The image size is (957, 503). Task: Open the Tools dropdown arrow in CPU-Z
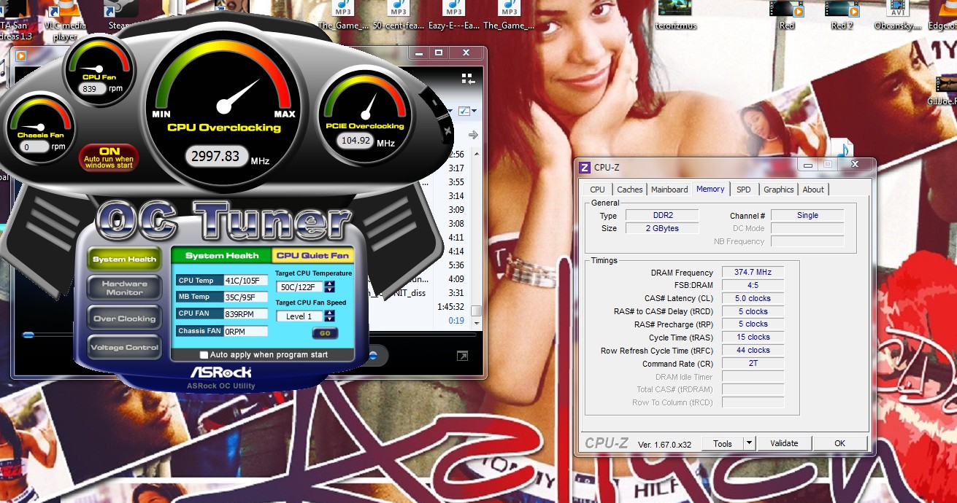pos(749,443)
